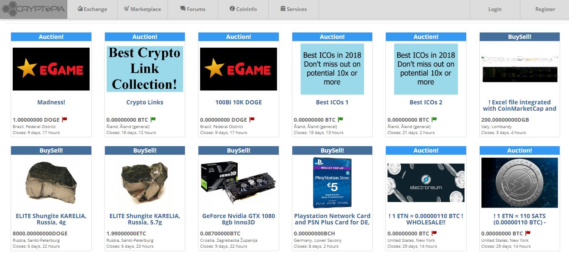
Task: Click the Register link
Action: (x=545, y=9)
